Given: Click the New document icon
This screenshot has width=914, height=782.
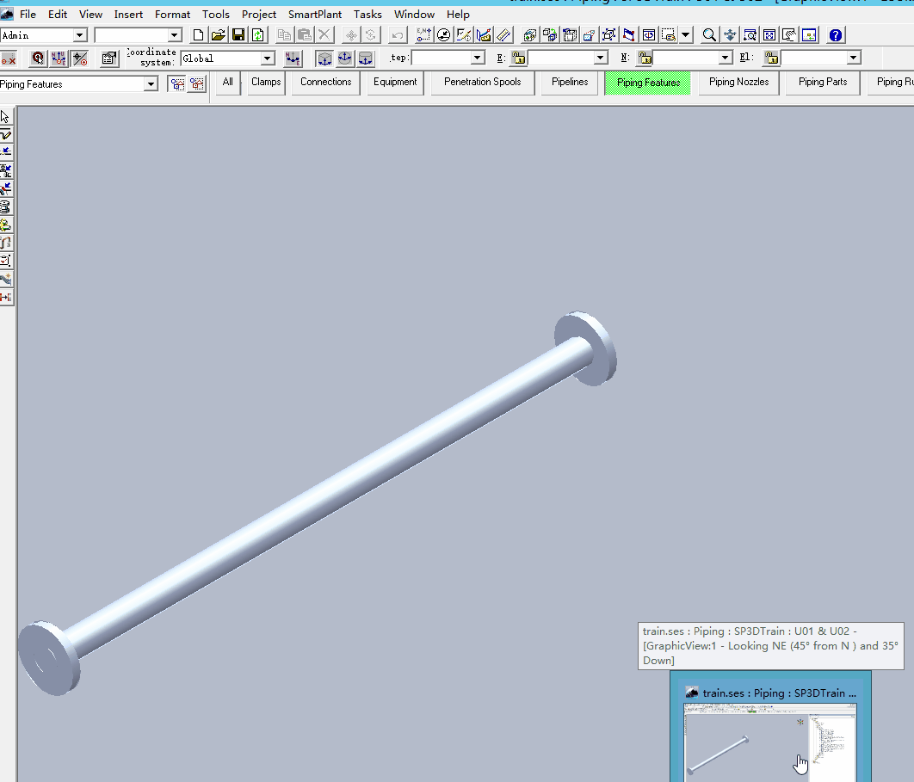Looking at the screenshot, I should pos(198,35).
